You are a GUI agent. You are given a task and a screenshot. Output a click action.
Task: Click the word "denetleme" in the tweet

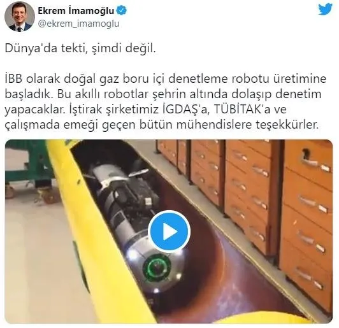(x=198, y=79)
